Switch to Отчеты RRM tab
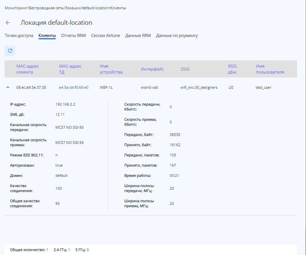The image size is (306, 255). click(73, 36)
